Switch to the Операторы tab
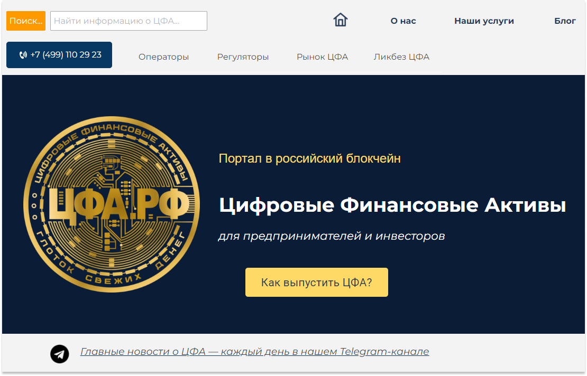This screenshot has width=587, height=376. 163,57
